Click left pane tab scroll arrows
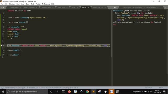 click(x=3, y=7)
